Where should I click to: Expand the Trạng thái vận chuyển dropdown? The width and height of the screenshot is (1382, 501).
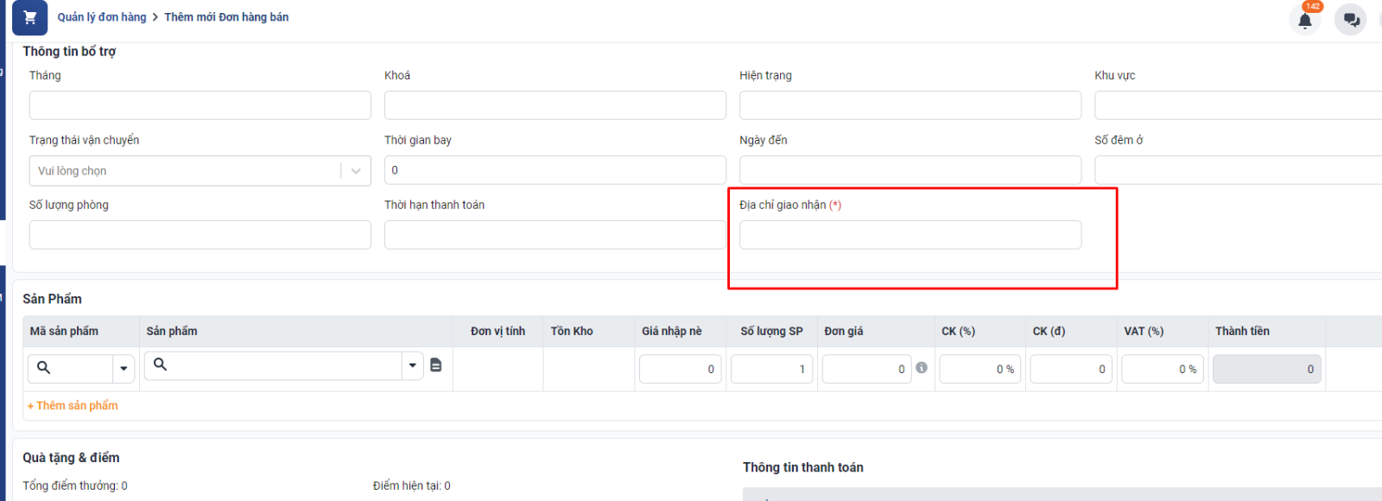(x=355, y=171)
